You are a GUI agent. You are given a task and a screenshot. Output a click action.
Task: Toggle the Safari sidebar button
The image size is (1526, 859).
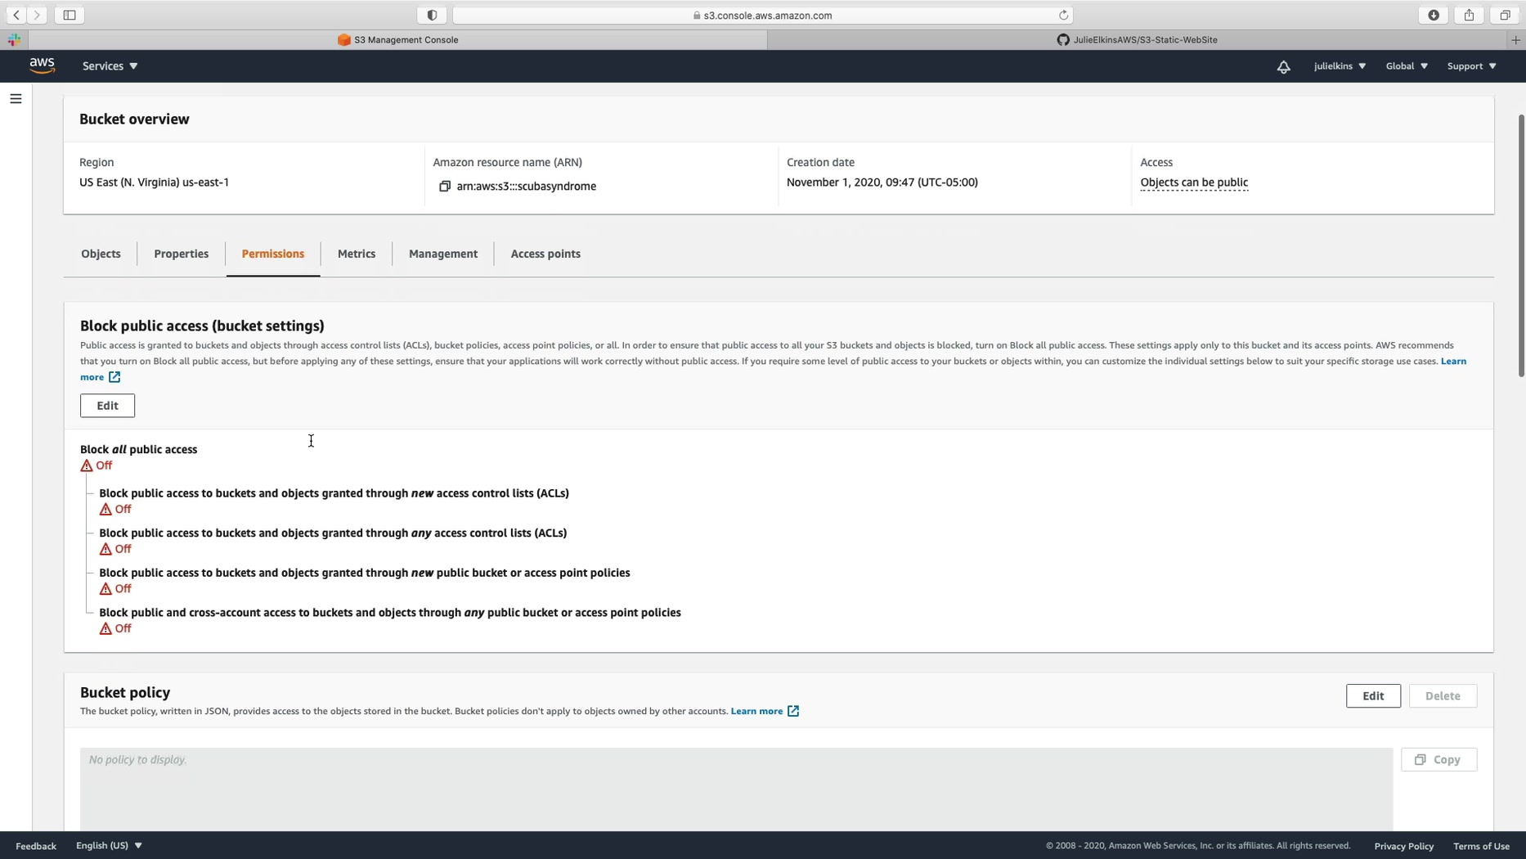coord(70,15)
